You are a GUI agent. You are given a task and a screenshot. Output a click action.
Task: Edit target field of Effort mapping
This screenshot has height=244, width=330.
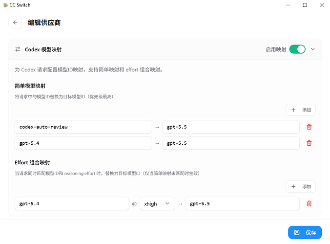(242, 204)
